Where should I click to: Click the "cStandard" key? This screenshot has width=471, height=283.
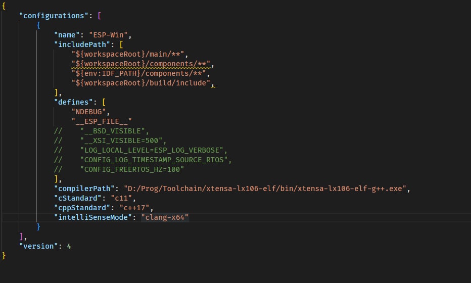coord(78,198)
